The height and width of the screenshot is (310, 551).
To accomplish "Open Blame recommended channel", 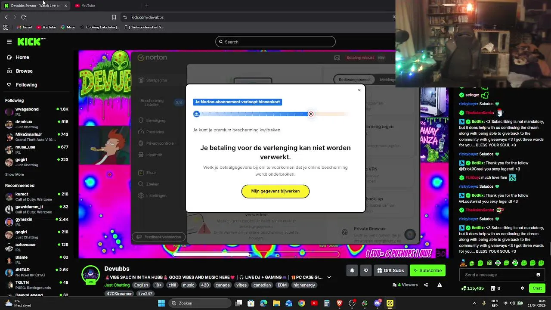I will click(x=37, y=260).
